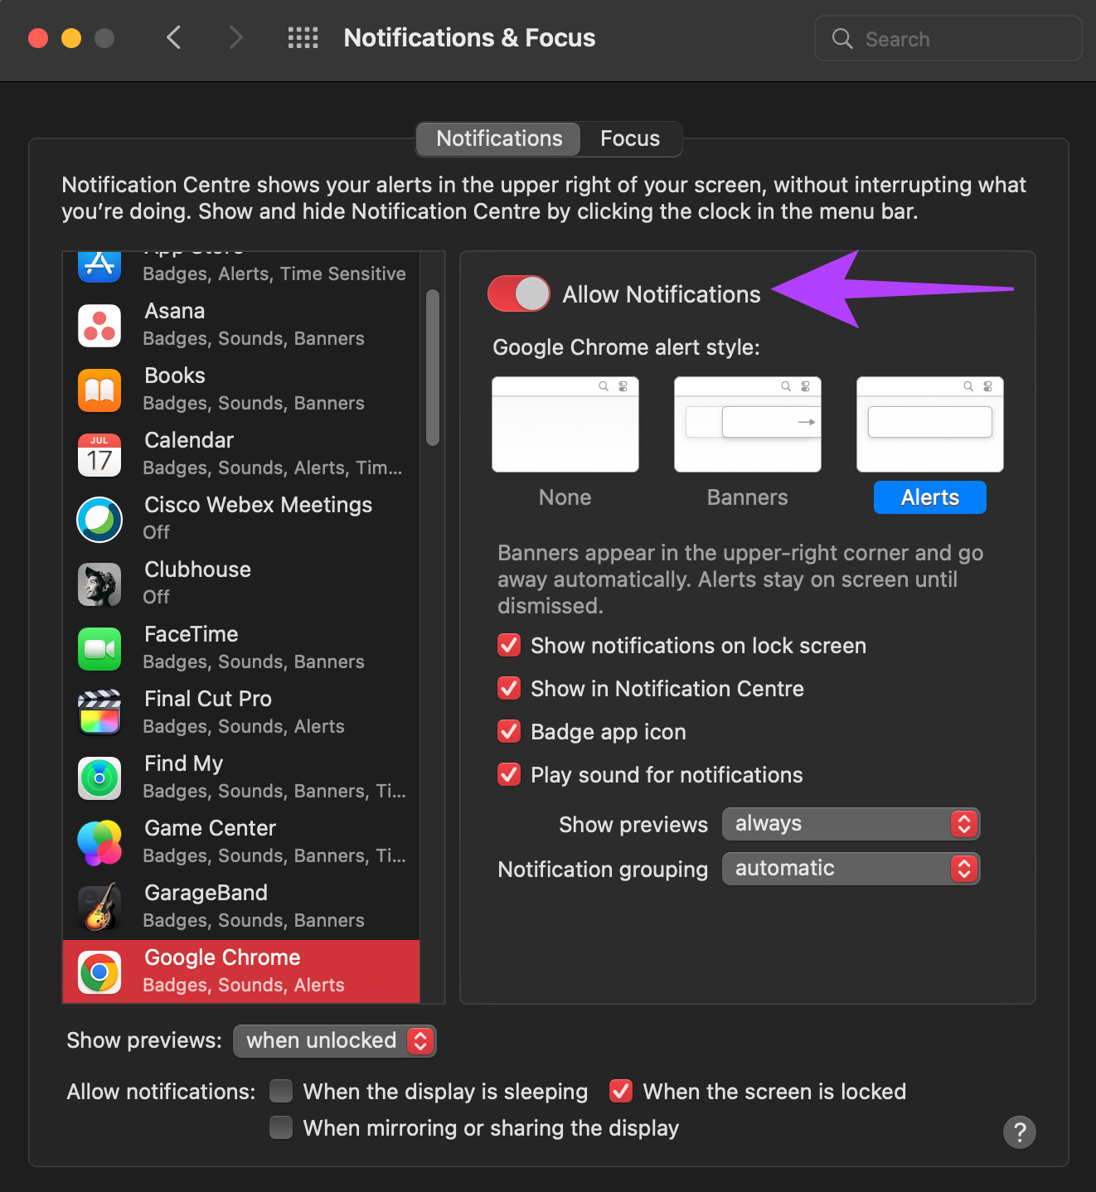This screenshot has width=1096, height=1192.
Task: Choose the Alerts alert style thumbnail
Action: coord(930,424)
